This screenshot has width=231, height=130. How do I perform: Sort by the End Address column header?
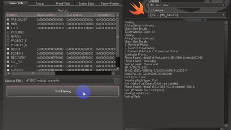tap(105, 15)
